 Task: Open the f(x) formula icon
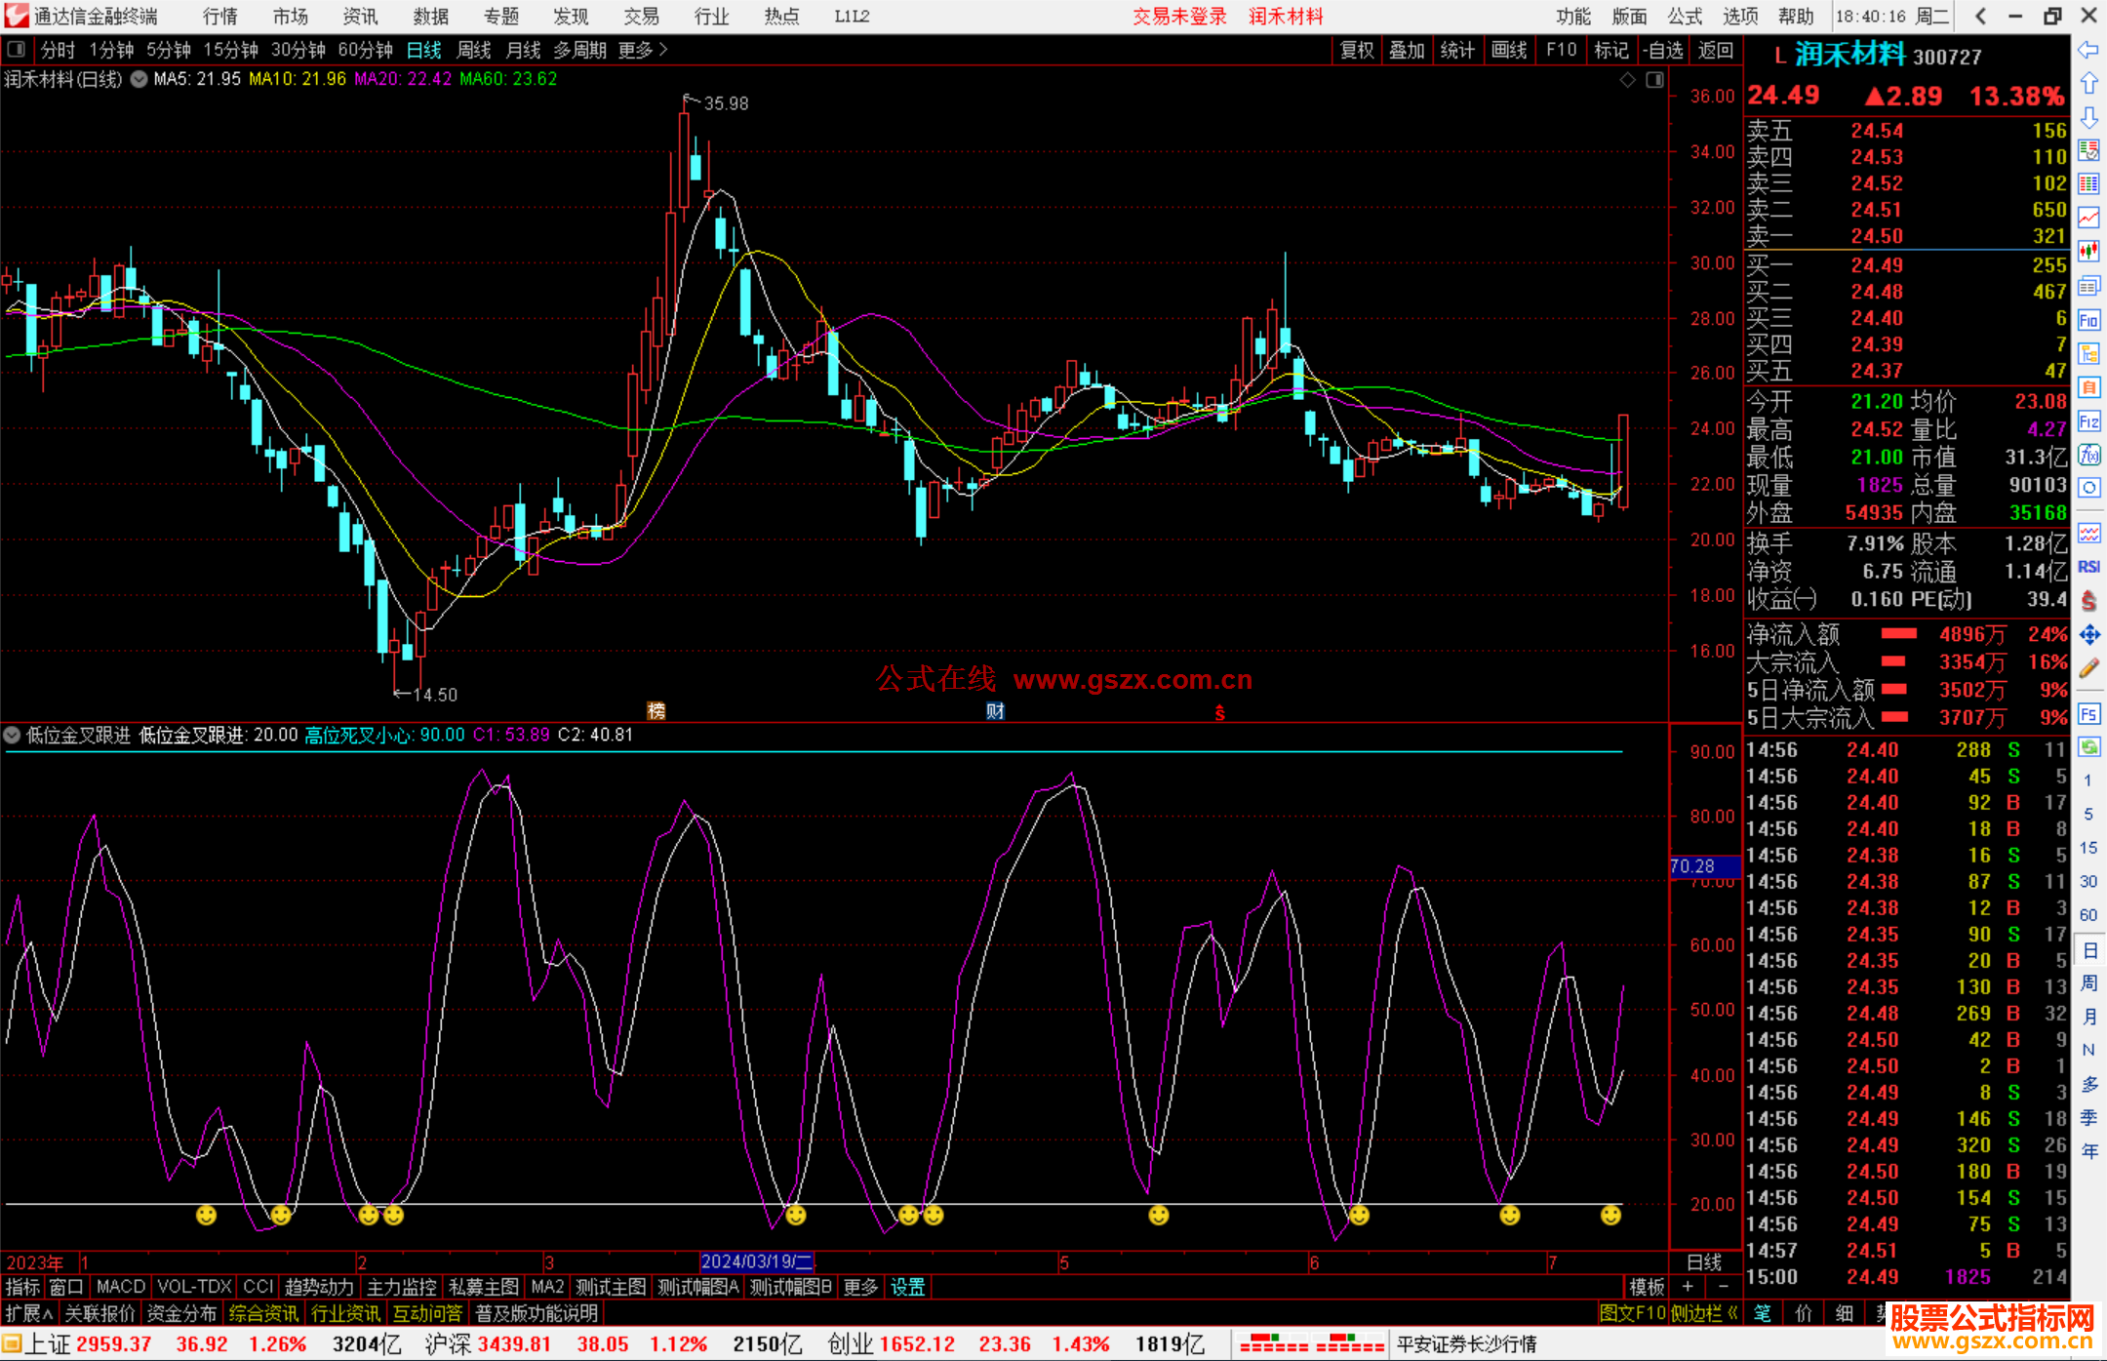[x=2088, y=455]
